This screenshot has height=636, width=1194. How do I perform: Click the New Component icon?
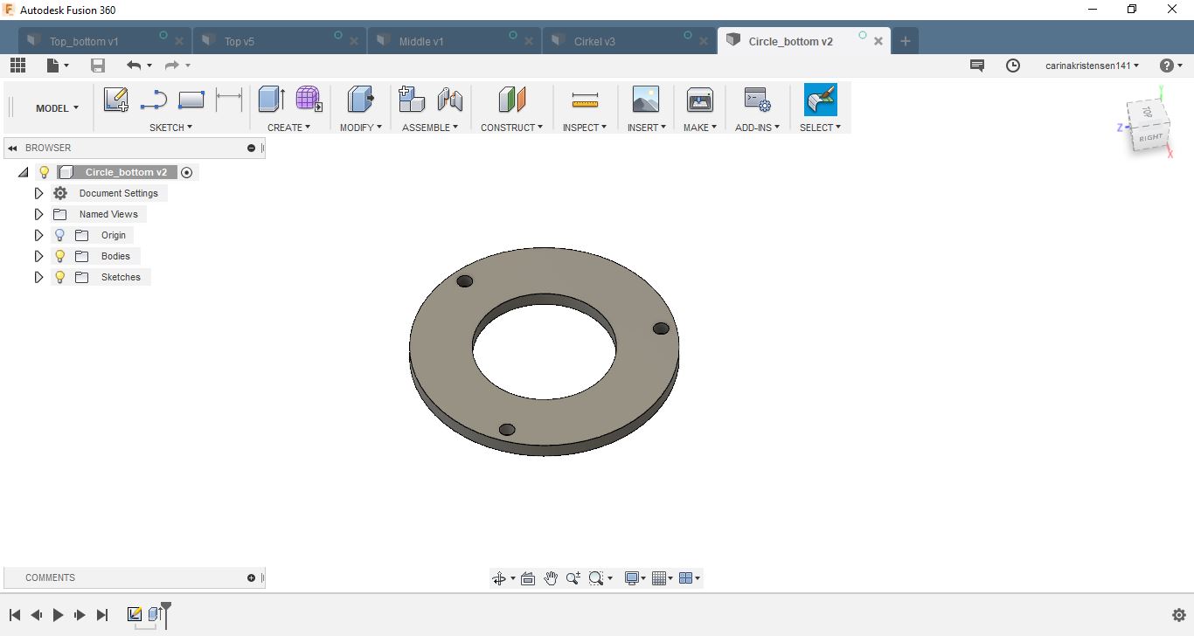point(411,100)
